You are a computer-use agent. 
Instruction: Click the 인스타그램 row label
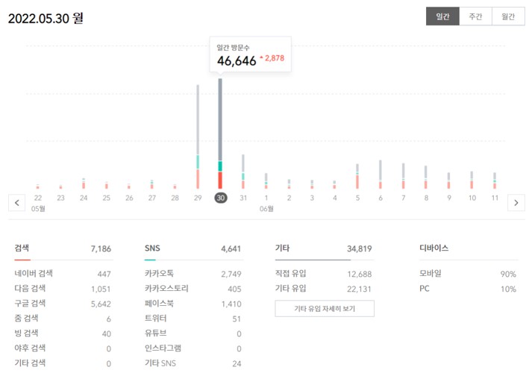[x=163, y=348]
